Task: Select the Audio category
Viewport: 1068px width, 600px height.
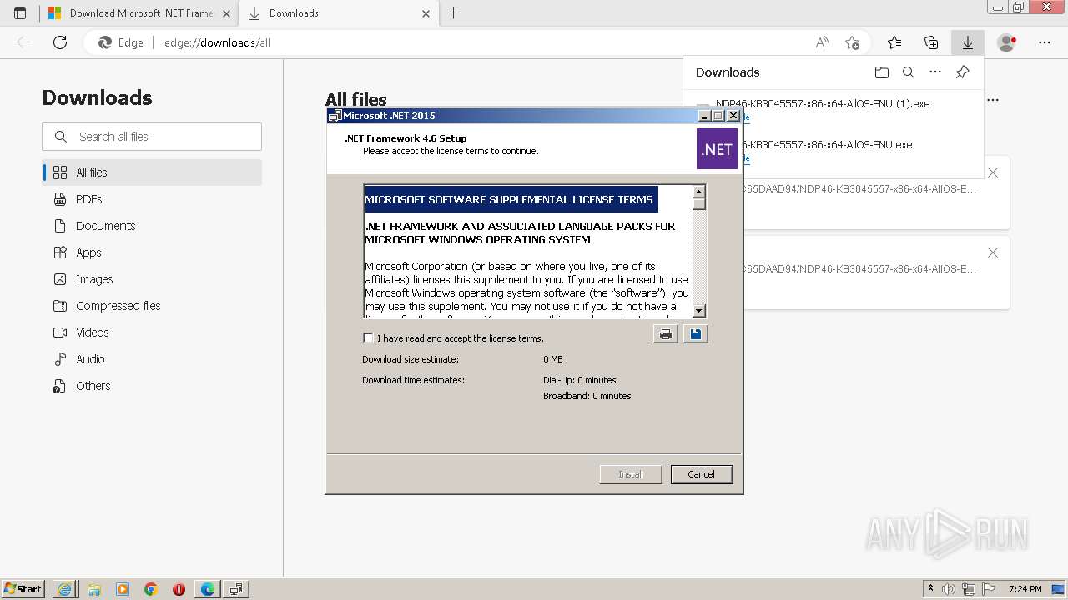Action: (152, 359)
